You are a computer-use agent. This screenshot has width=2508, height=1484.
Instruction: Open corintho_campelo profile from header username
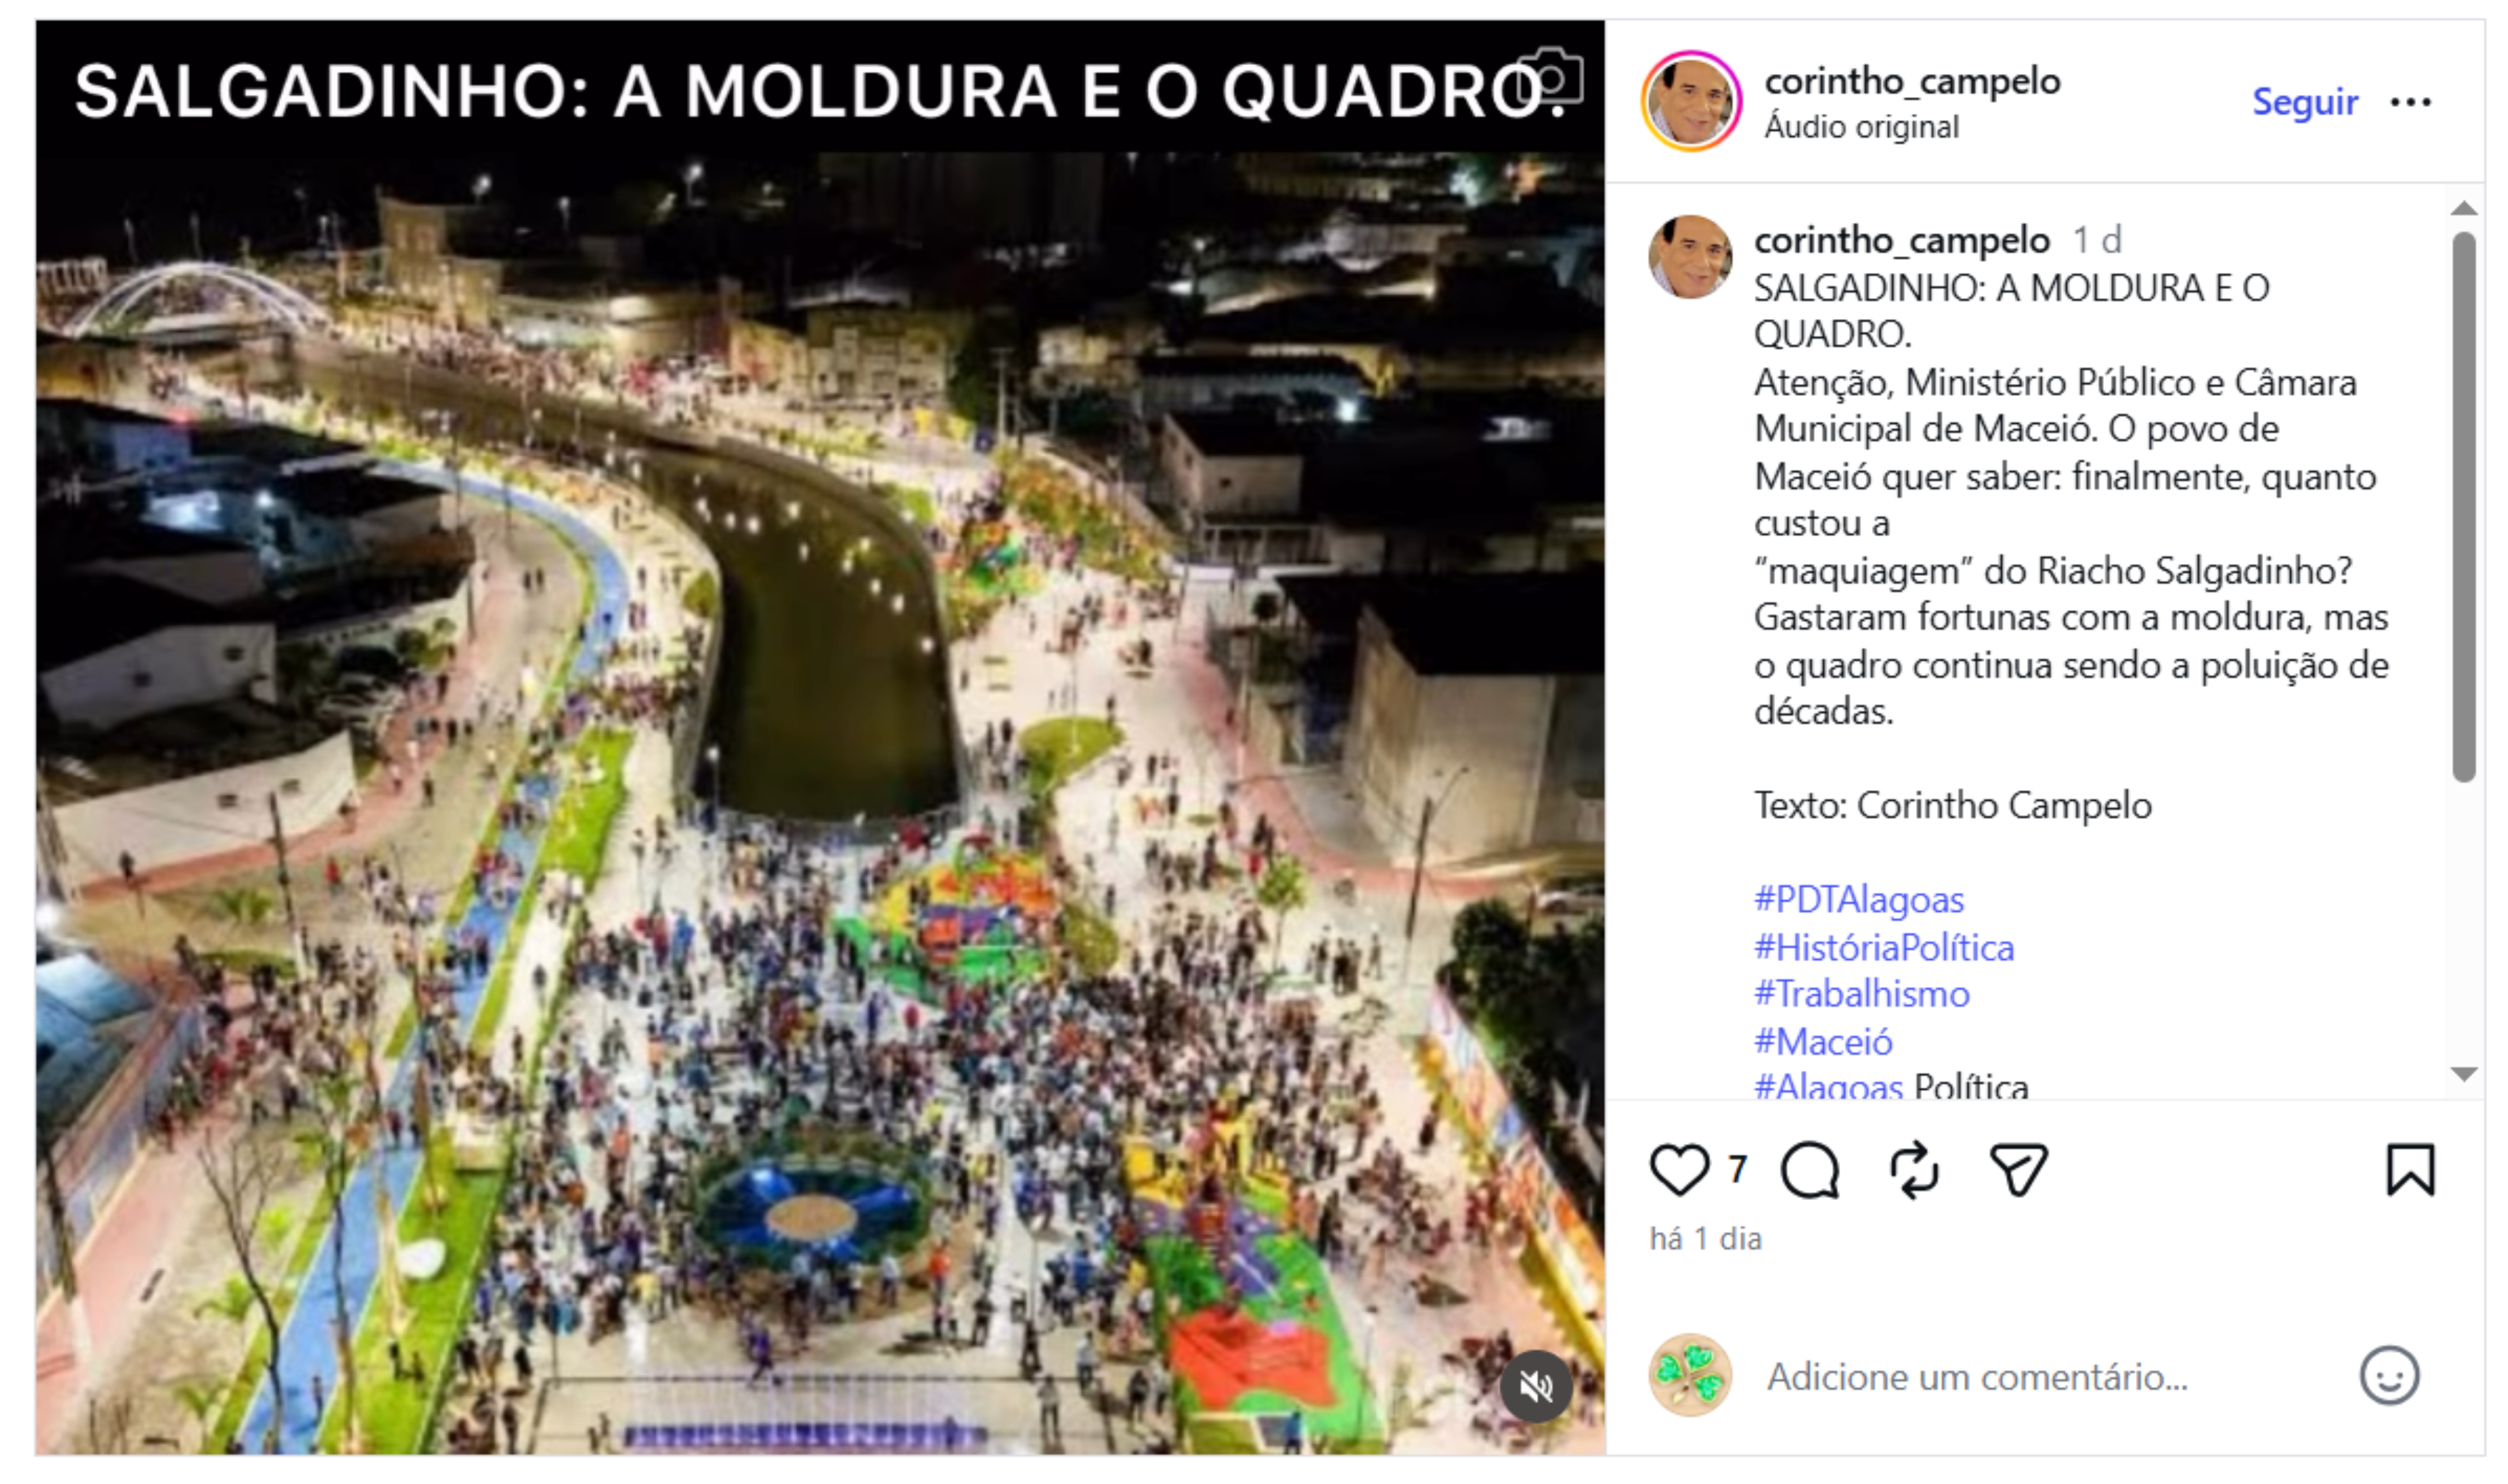click(x=1912, y=81)
